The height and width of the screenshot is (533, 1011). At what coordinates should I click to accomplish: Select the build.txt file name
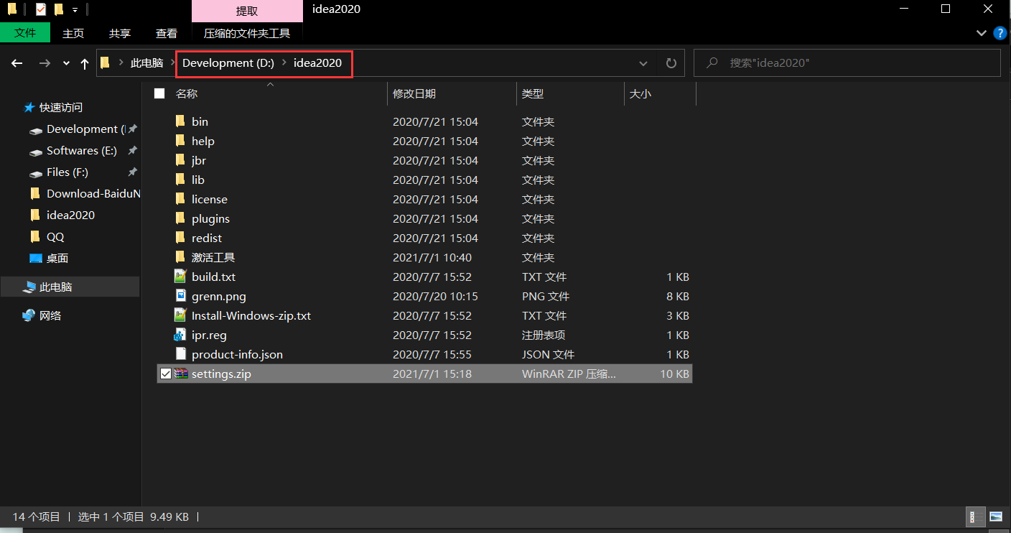tap(213, 277)
